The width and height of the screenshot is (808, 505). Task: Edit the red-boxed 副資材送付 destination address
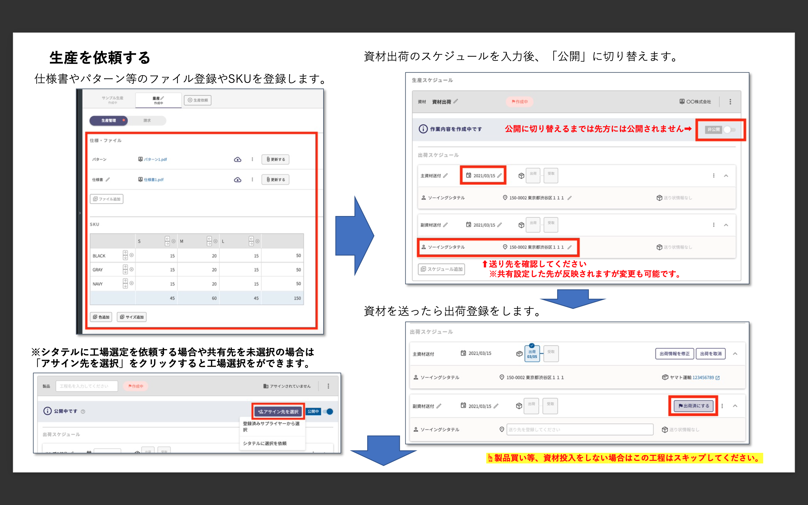(x=570, y=247)
